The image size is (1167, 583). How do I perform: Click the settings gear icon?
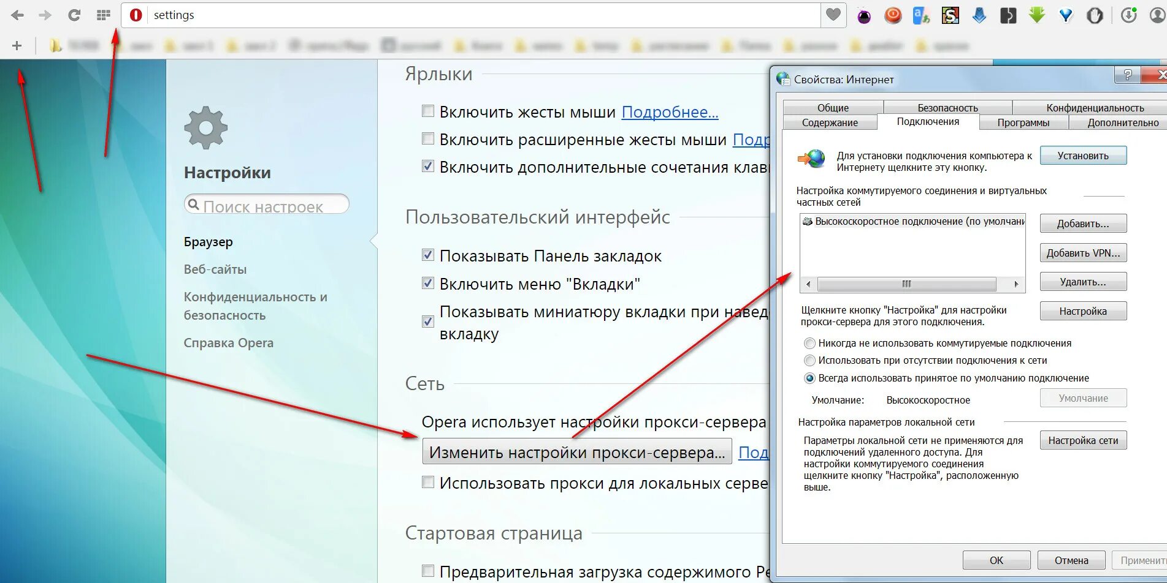tap(205, 127)
